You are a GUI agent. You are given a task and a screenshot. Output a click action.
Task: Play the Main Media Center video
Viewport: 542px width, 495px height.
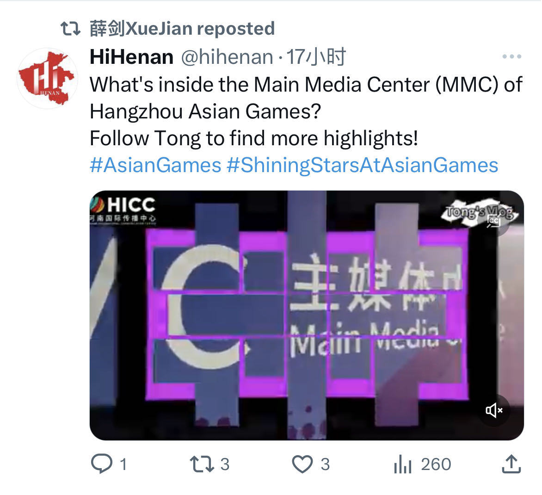(307, 315)
